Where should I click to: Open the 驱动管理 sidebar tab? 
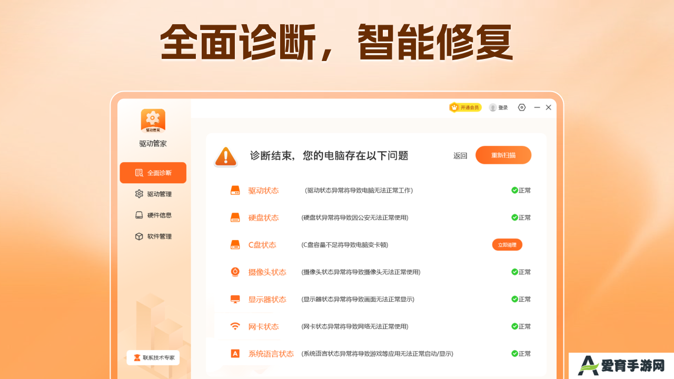[153, 194]
